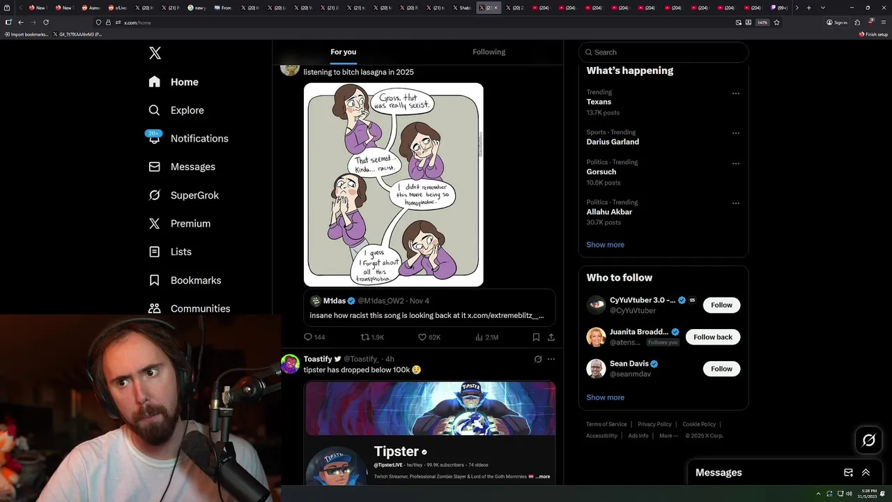Viewport: 892px width, 502px height.
Task: Open Lists from the sidebar
Action: click(x=170, y=252)
